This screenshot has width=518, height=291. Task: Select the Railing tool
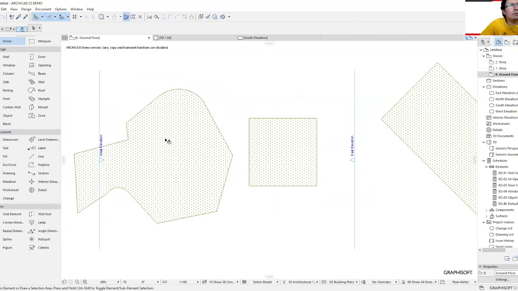tap(7, 91)
